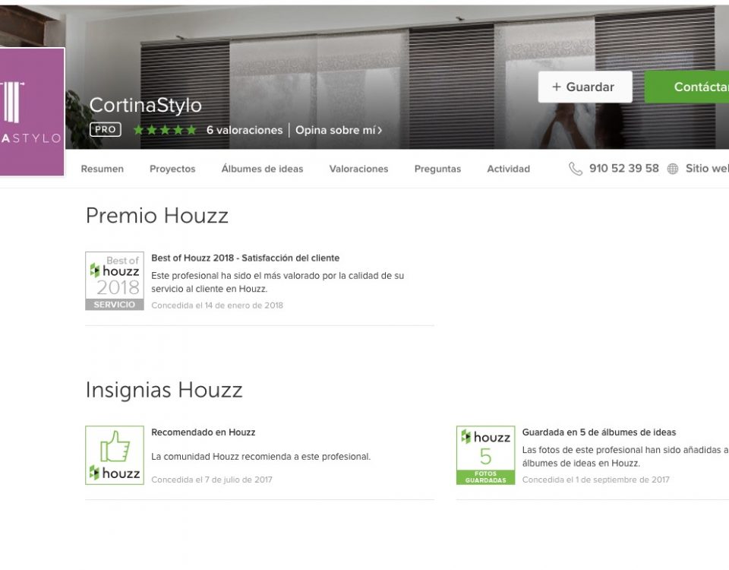This screenshot has width=729, height=570.
Task: Click the chevron after Opina sobre mí
Action: click(380, 131)
